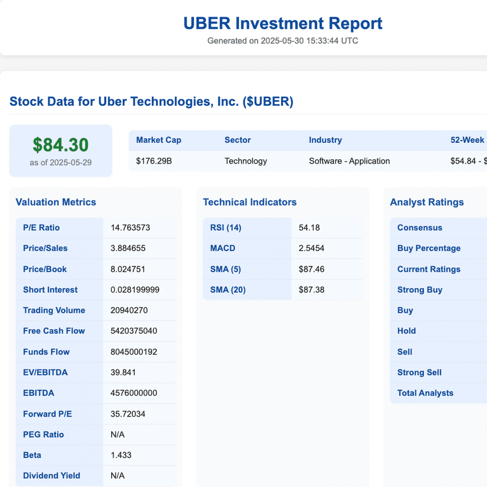This screenshot has height=487, width=487.
Task: Click the UBER Investment Report title
Action: (283, 23)
